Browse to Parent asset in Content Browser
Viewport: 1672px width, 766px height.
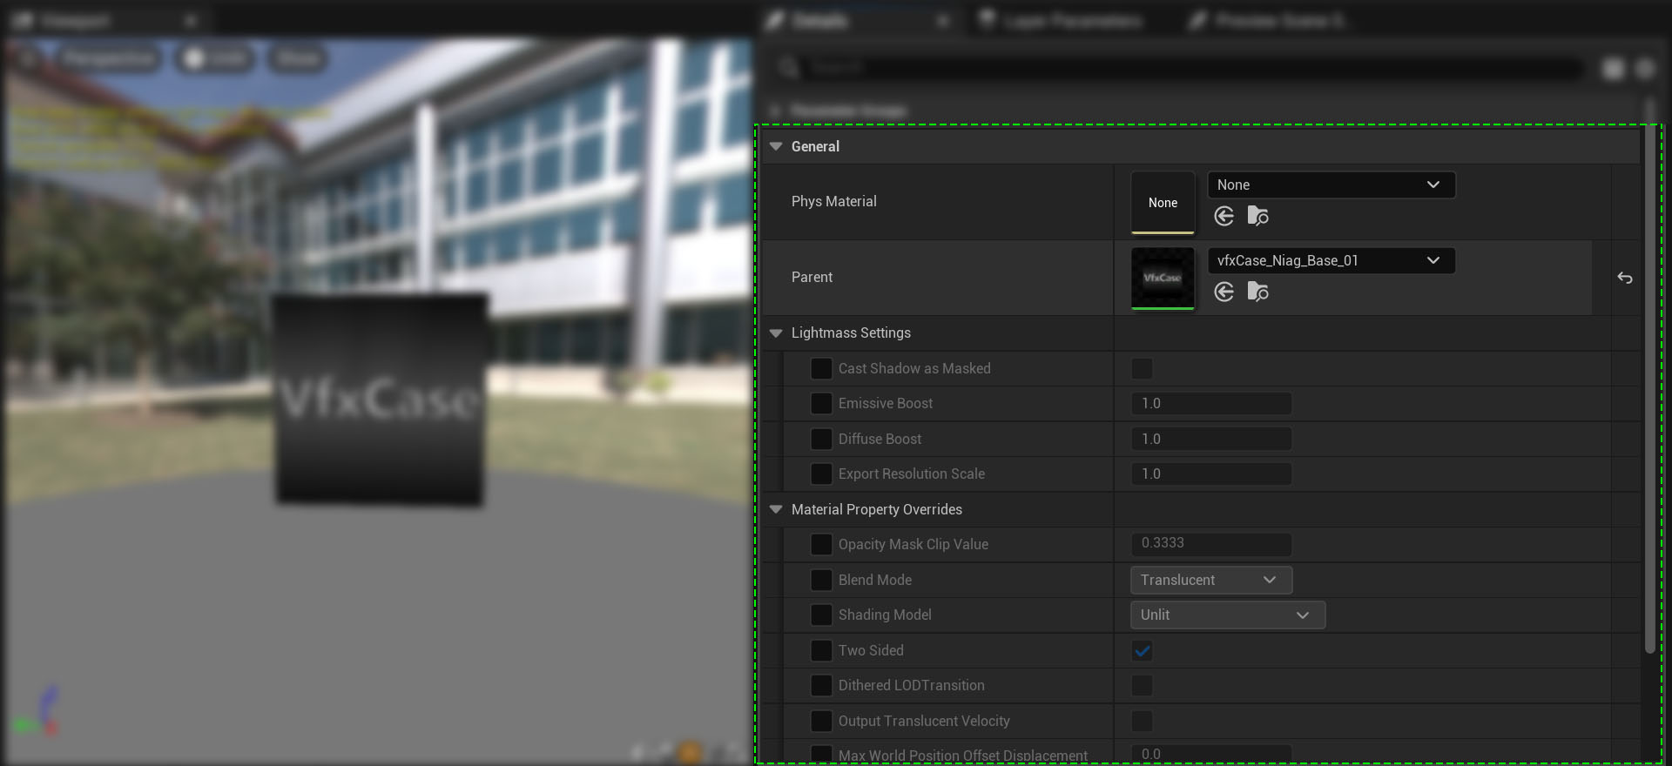coord(1257,292)
